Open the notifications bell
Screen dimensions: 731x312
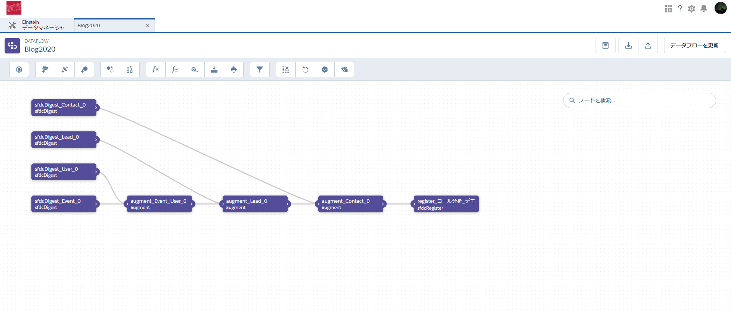[704, 9]
